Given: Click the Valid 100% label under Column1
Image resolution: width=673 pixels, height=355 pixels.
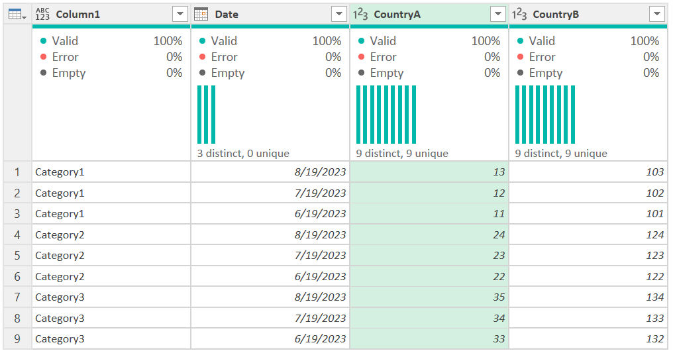Looking at the screenshot, I should 111,41.
